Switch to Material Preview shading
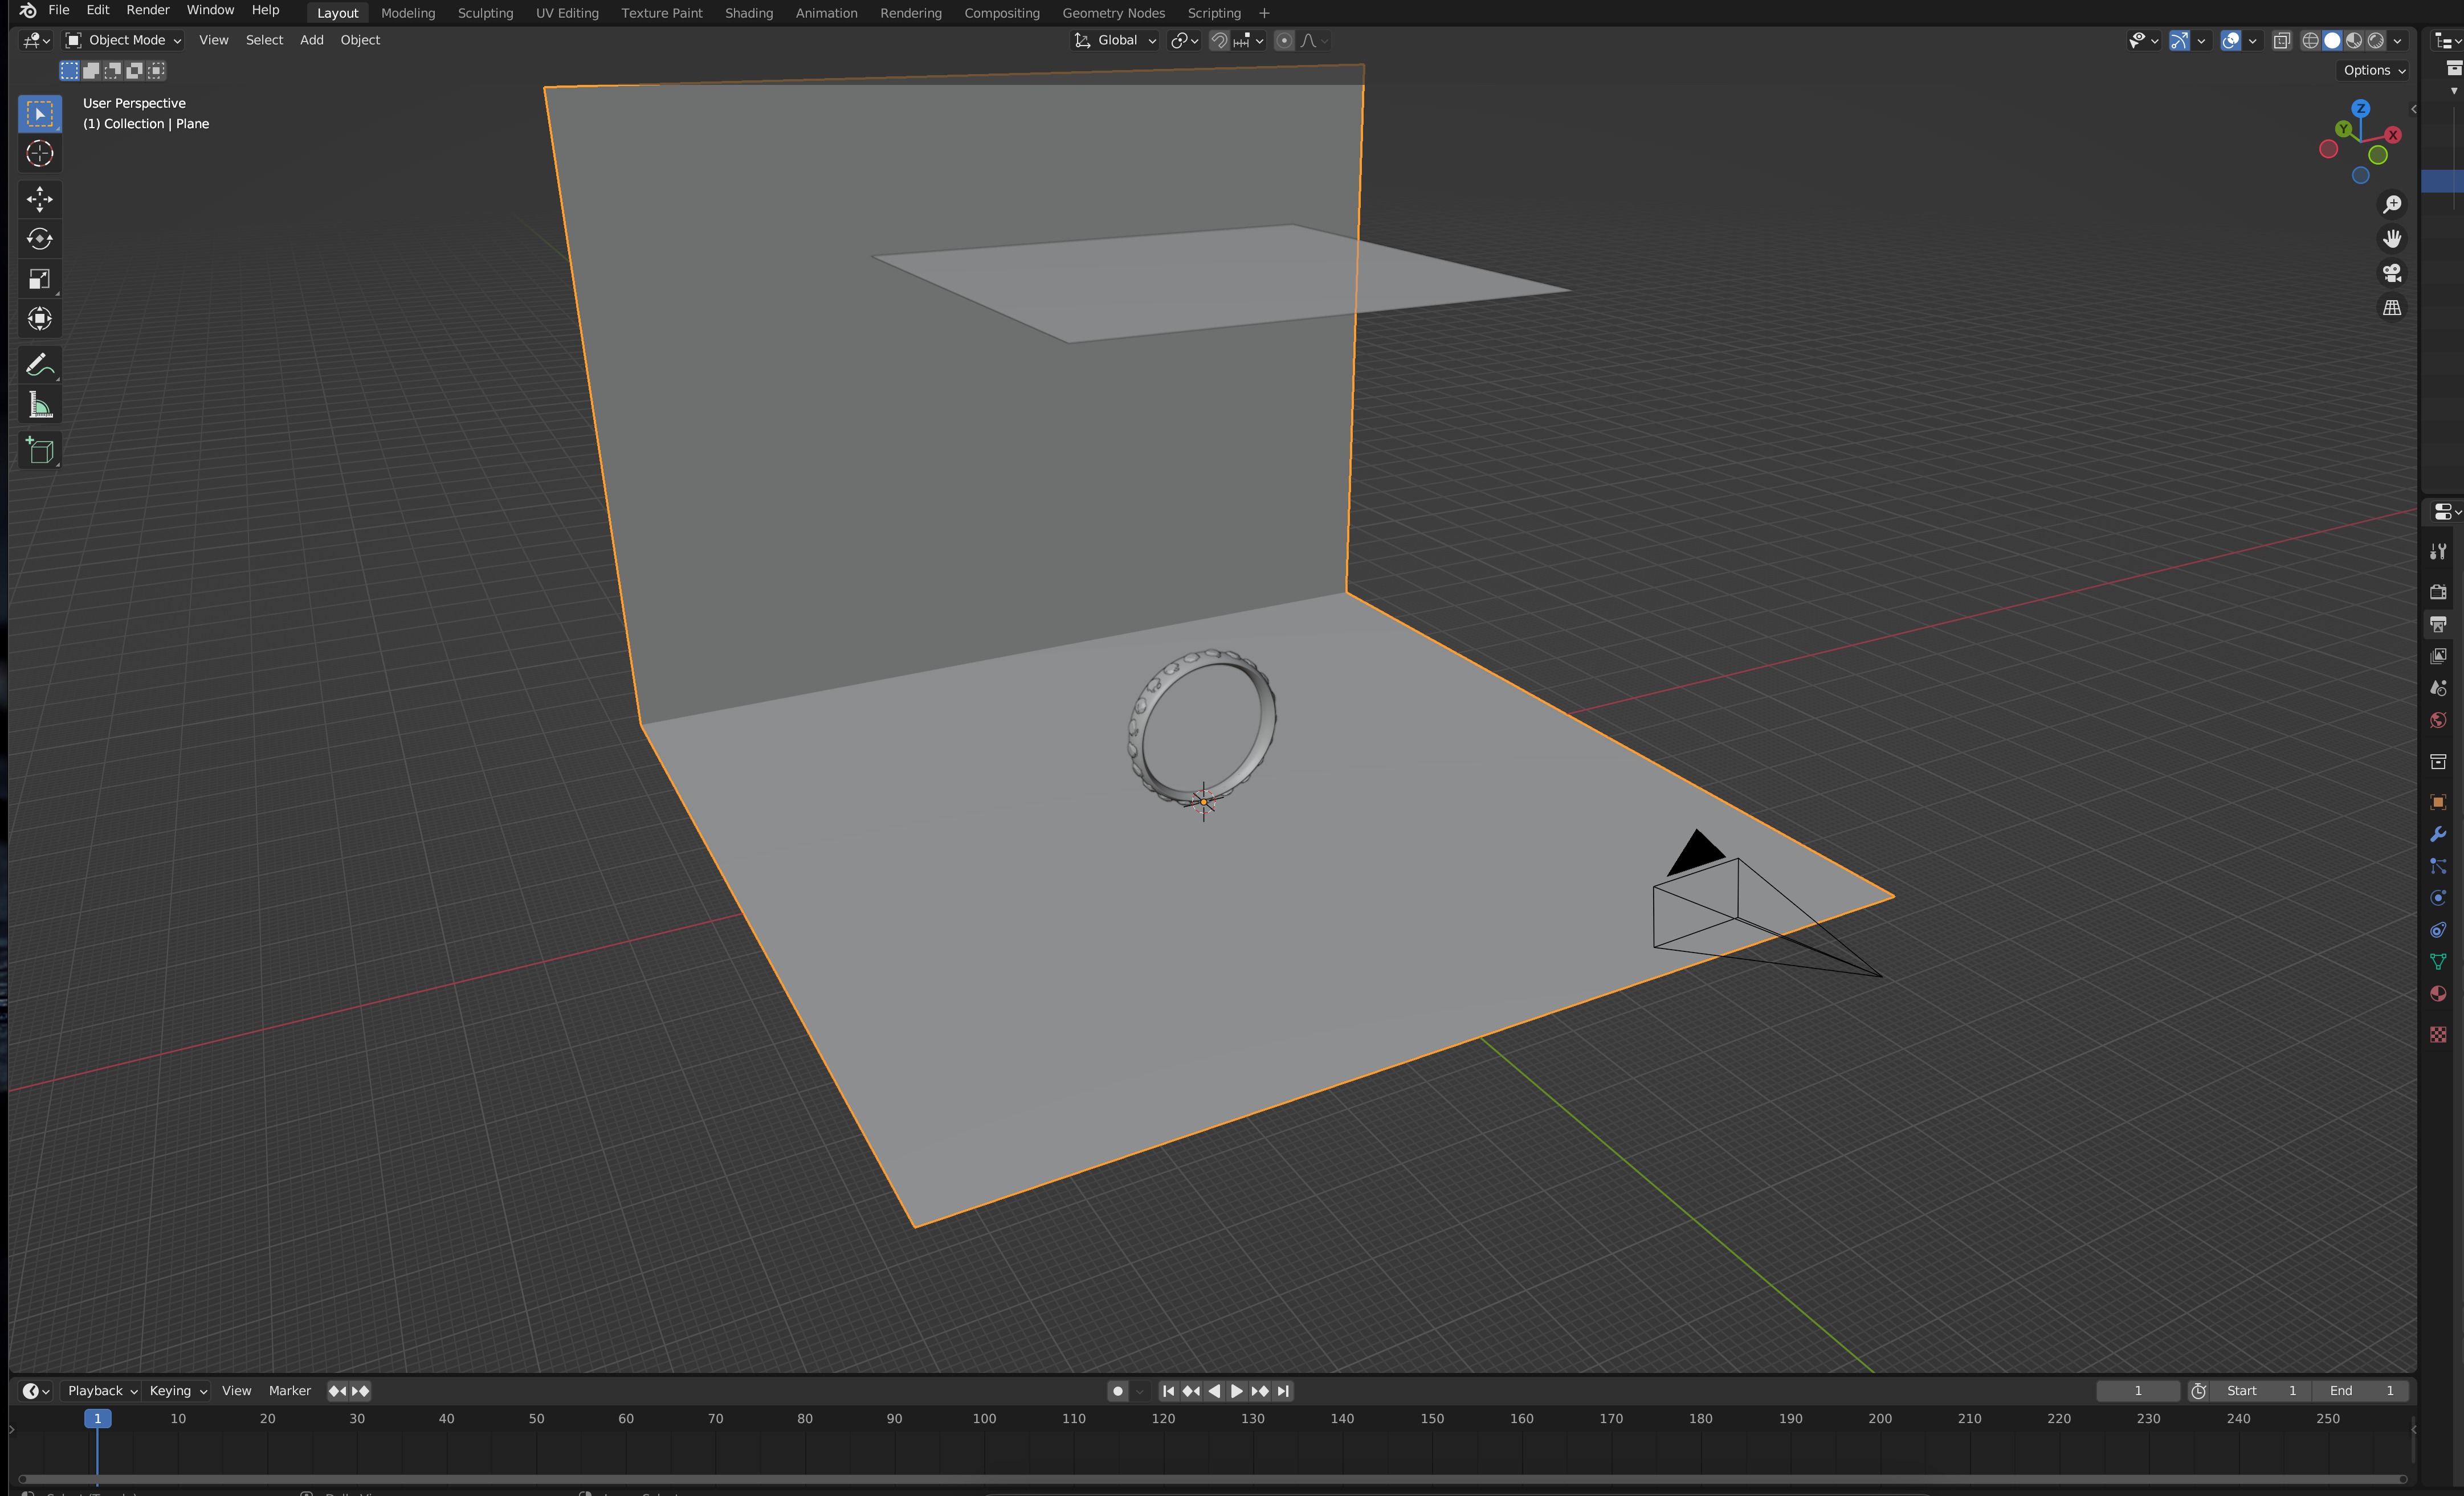 2354,41
